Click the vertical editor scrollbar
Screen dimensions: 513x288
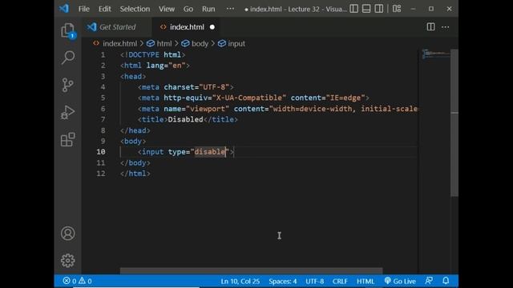pyautogui.click(x=454, y=122)
